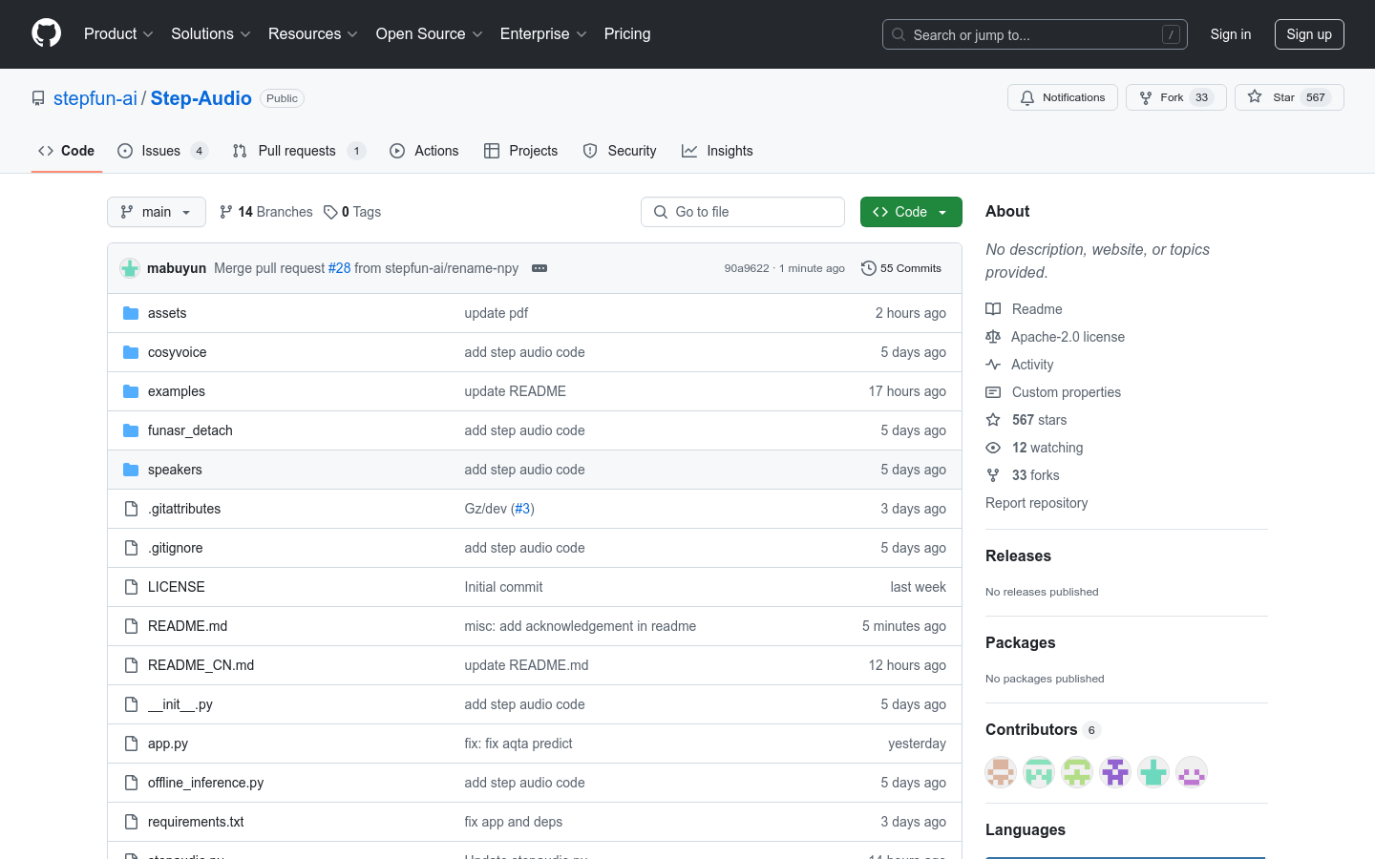The height and width of the screenshot is (859, 1375).
Task: Open the Contributors heading link
Action: pyautogui.click(x=1043, y=729)
